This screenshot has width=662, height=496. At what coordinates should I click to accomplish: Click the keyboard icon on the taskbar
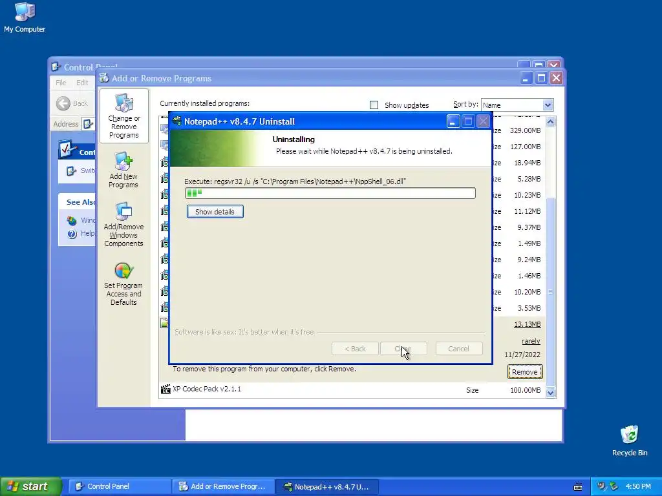pos(578,487)
